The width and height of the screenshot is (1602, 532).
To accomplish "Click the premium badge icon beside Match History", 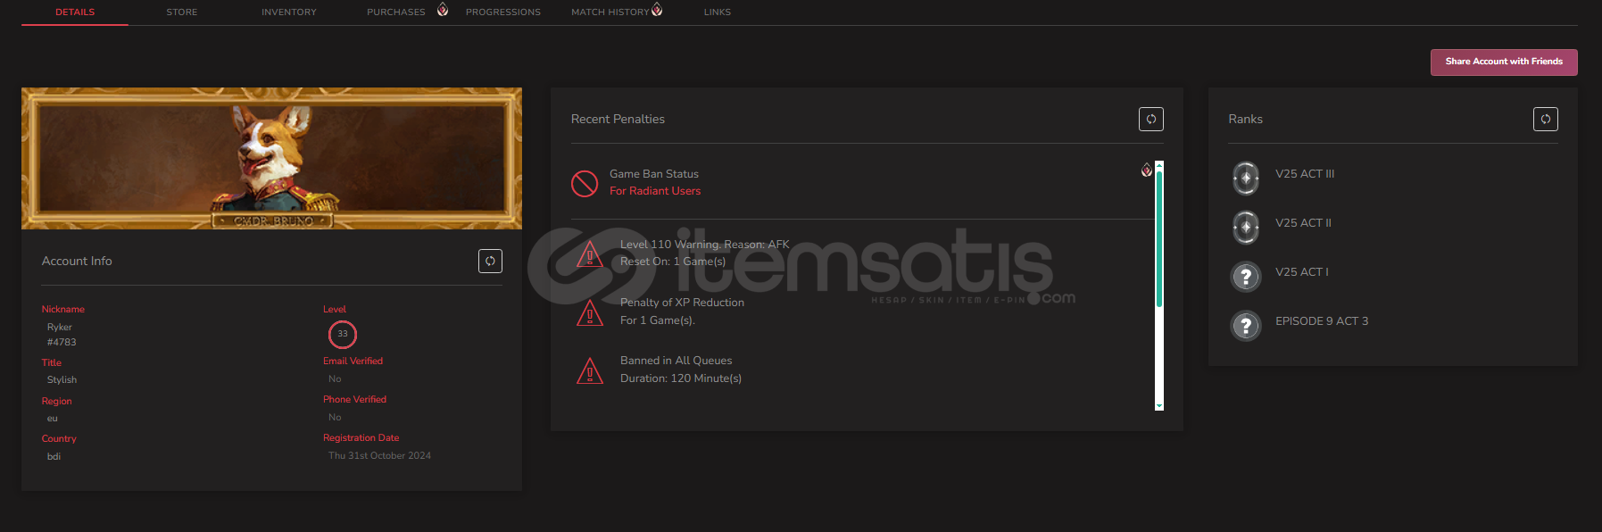I will (x=657, y=10).
